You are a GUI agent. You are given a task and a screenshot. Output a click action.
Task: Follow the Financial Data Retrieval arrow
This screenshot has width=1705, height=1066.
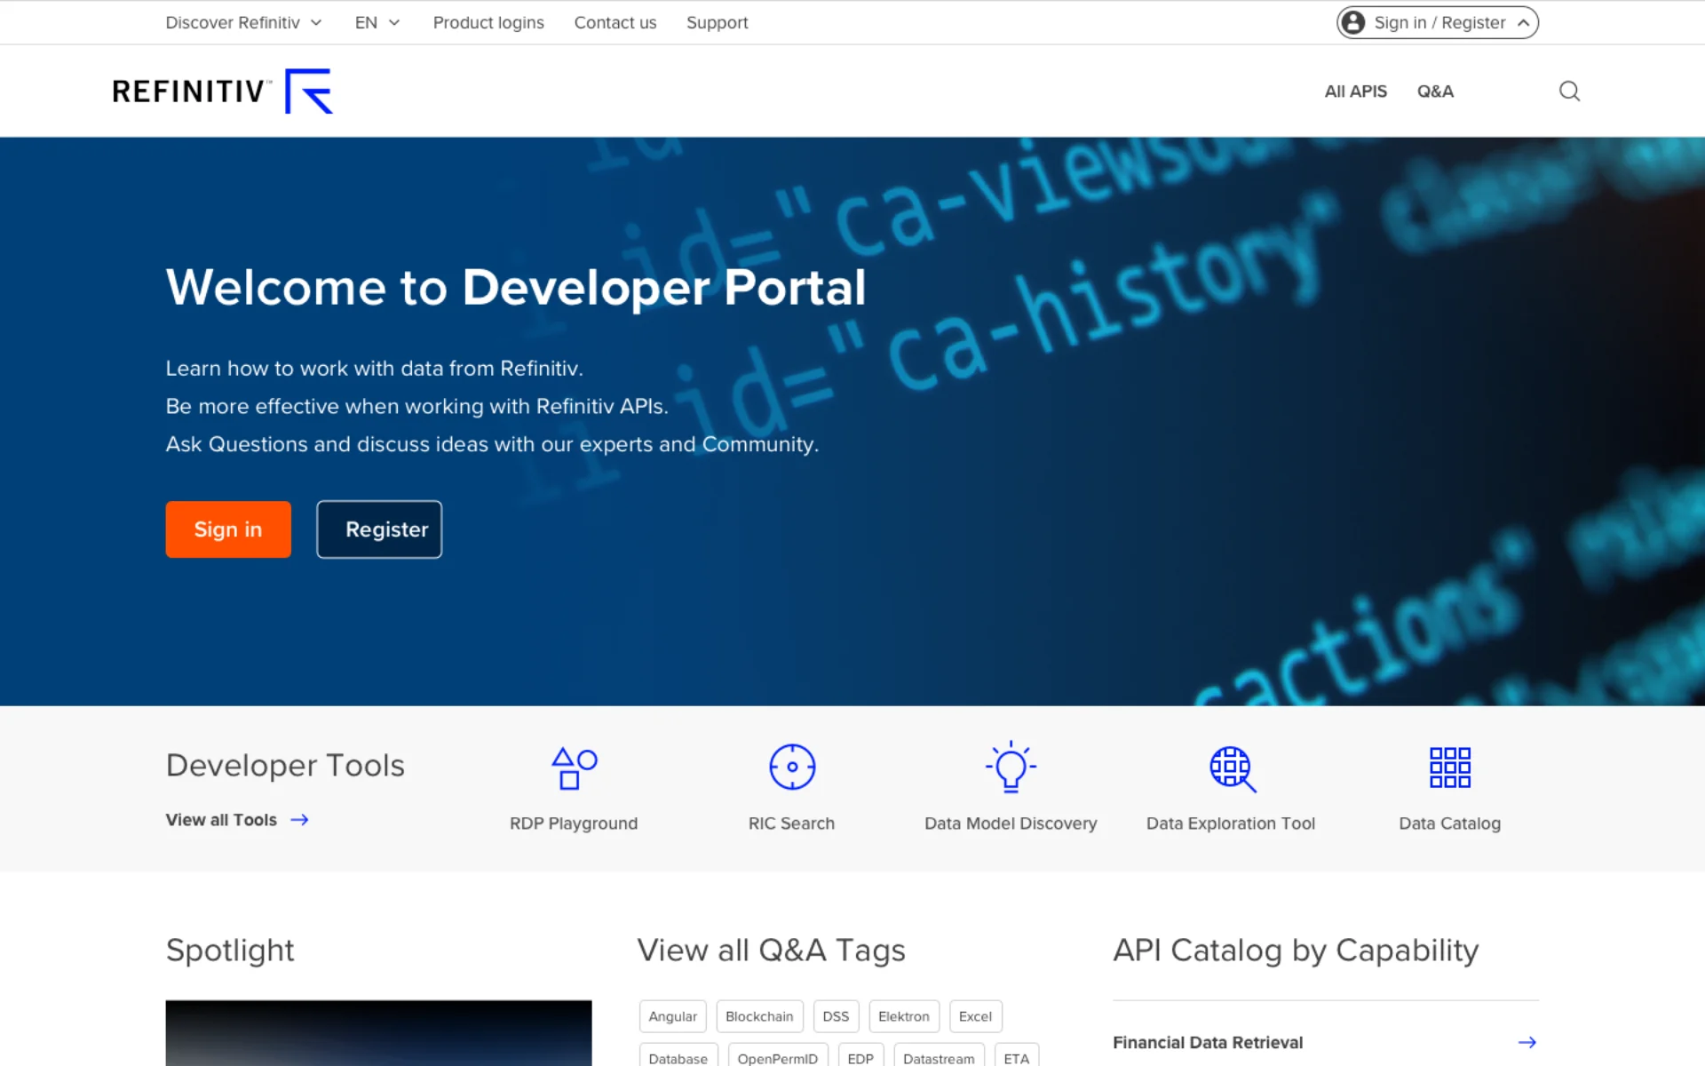(1527, 1042)
